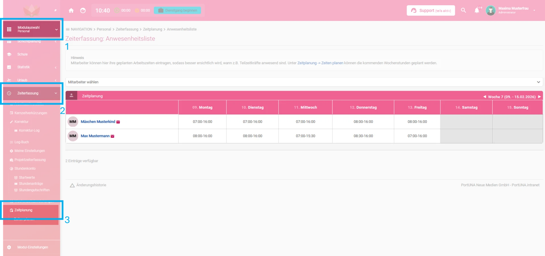Click the Log-Buch list icon
545x256 pixels.
click(11, 142)
